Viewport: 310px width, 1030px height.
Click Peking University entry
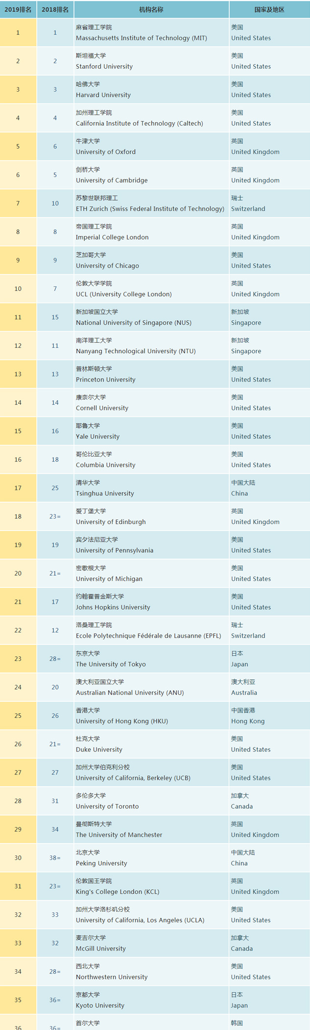pos(101,863)
